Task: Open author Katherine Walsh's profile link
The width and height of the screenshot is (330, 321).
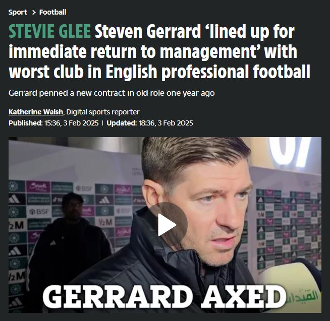Action: click(36, 112)
